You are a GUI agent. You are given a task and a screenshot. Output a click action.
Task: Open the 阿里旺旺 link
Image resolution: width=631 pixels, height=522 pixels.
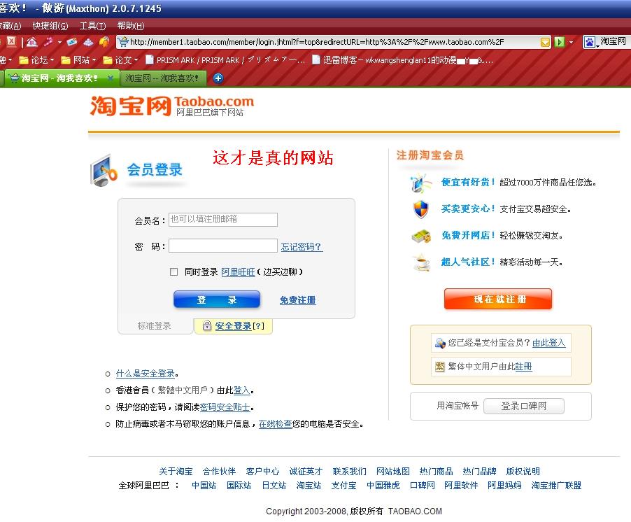[x=238, y=272]
